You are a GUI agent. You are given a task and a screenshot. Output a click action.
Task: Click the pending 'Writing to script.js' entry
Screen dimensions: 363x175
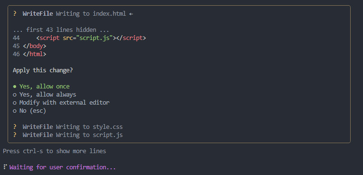tap(73, 135)
